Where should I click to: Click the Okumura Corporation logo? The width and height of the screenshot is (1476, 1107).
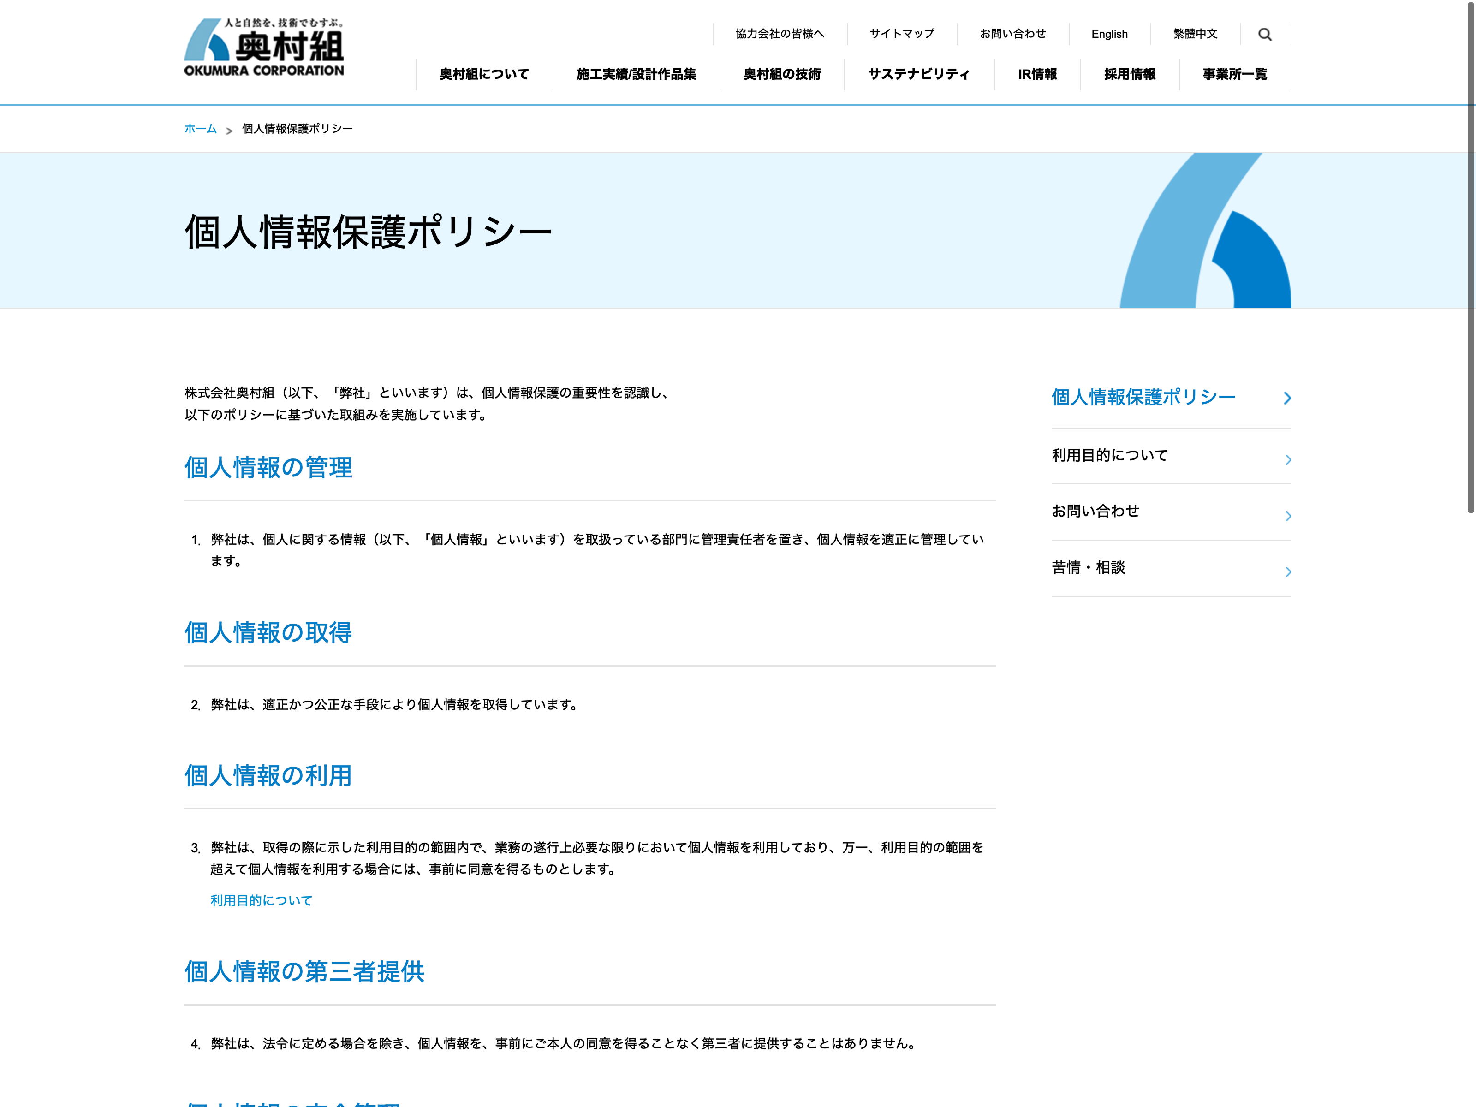(x=264, y=48)
